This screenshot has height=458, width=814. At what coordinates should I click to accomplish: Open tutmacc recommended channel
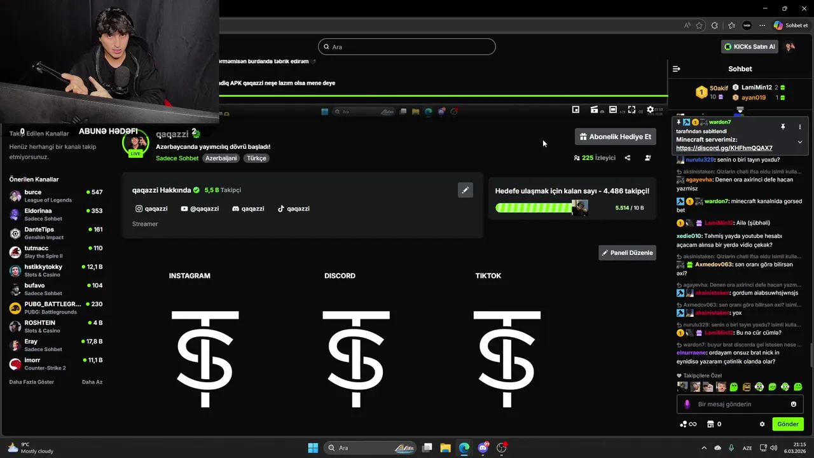click(56, 252)
